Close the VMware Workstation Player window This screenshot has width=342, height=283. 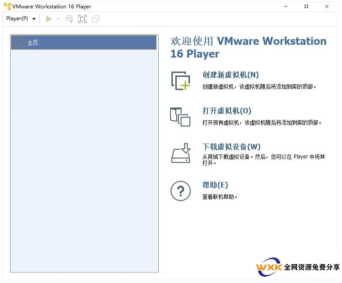point(327,7)
